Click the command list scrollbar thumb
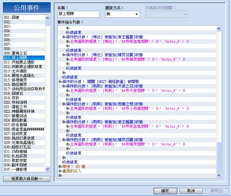This screenshot has width=231, height=196. (219, 157)
